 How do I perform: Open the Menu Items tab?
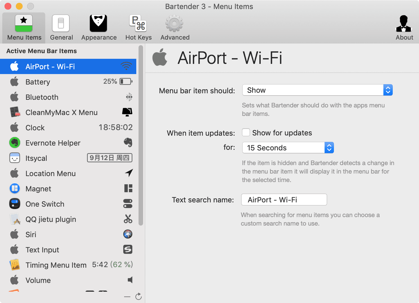coord(24,28)
